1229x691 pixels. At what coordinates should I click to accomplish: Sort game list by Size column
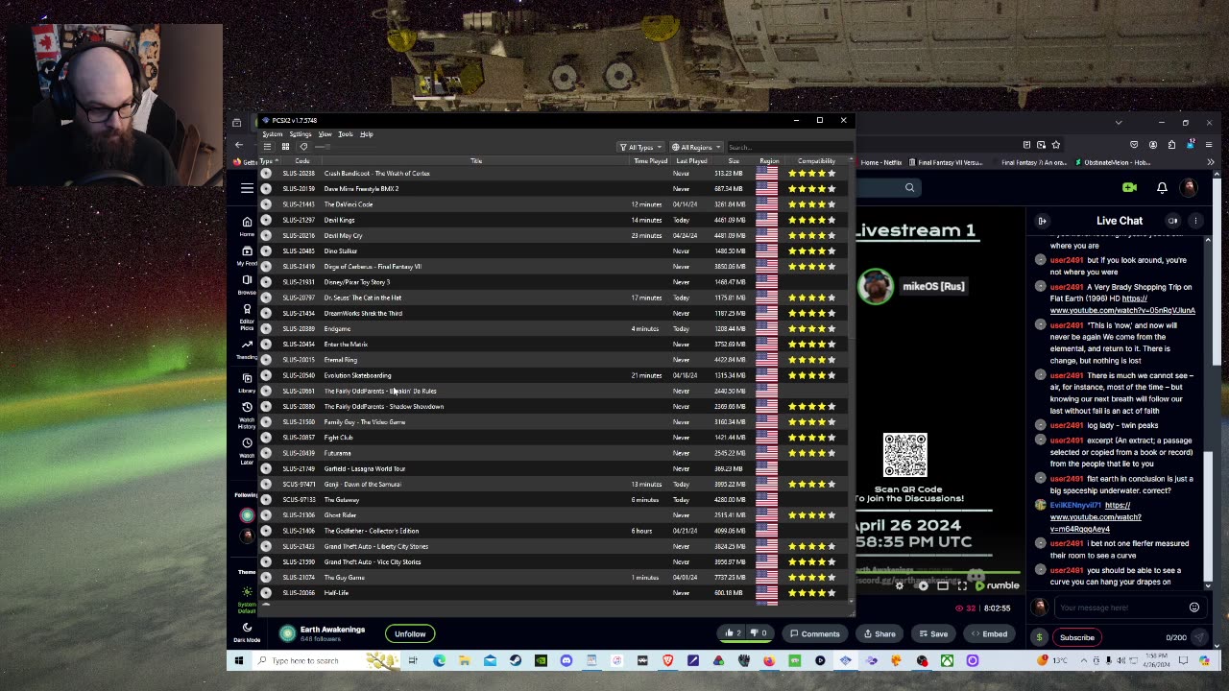click(x=734, y=161)
